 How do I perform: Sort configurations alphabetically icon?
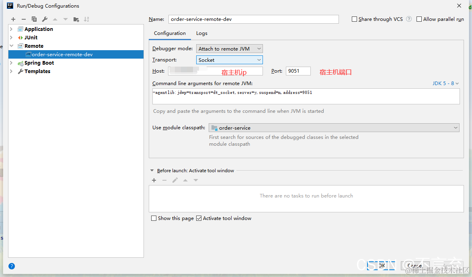coord(86,19)
